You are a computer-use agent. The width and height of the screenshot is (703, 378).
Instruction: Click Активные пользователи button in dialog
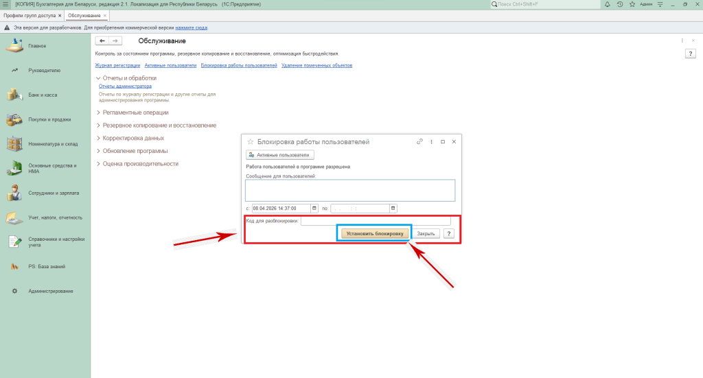point(280,155)
